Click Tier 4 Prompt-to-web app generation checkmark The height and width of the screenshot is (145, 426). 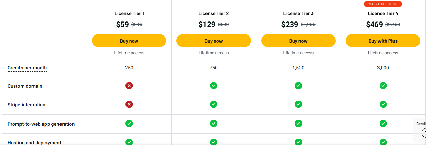(383, 124)
